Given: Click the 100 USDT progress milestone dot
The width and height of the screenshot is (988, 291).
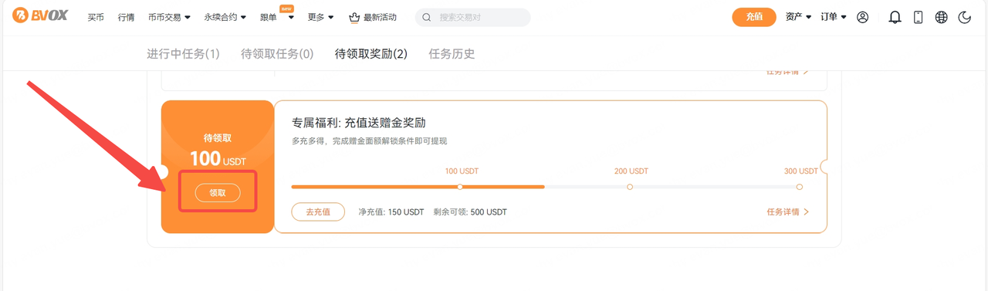Looking at the screenshot, I should (461, 187).
